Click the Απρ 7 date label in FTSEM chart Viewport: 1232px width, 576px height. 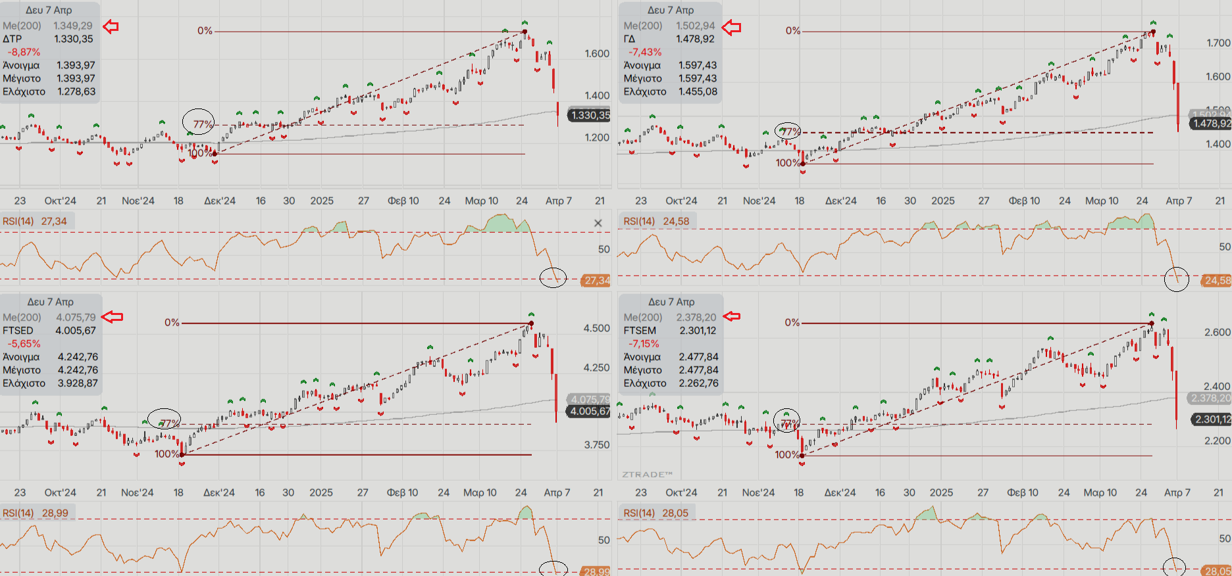(1177, 492)
